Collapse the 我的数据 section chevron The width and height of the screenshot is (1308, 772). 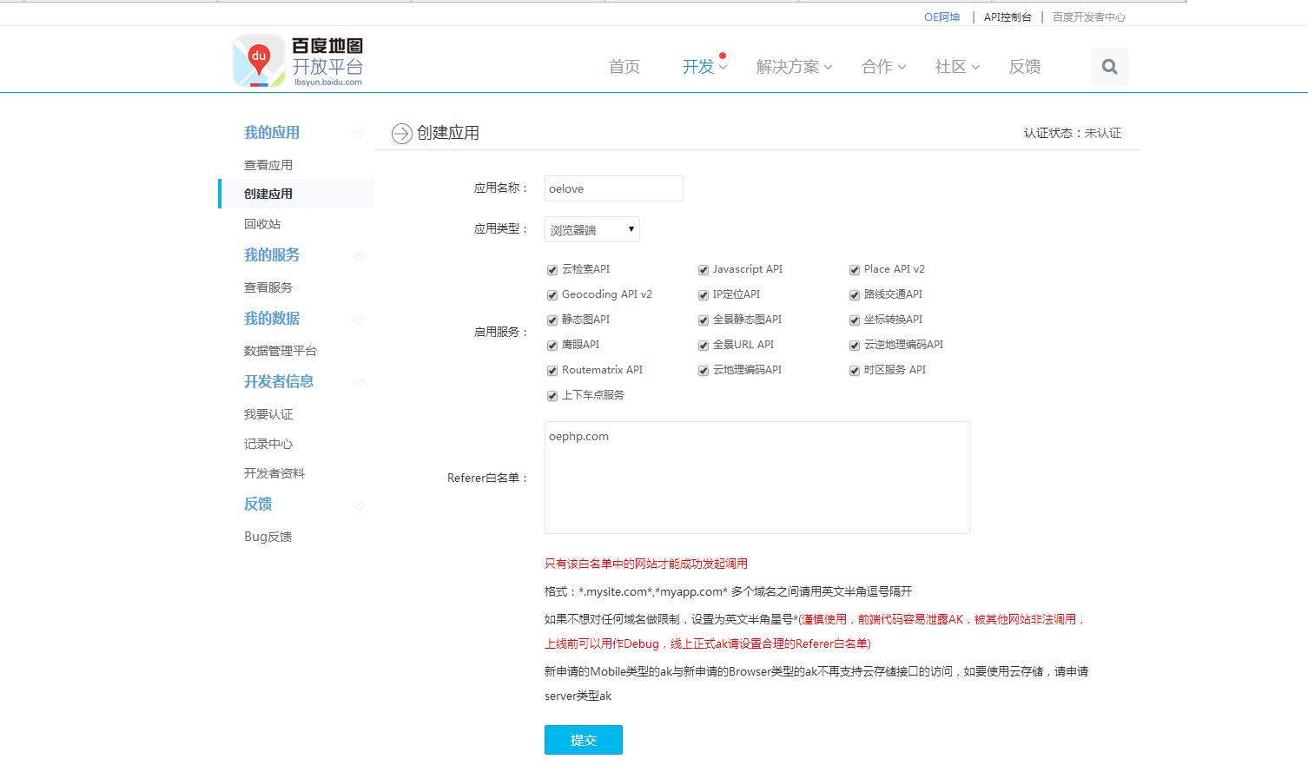[x=359, y=320]
